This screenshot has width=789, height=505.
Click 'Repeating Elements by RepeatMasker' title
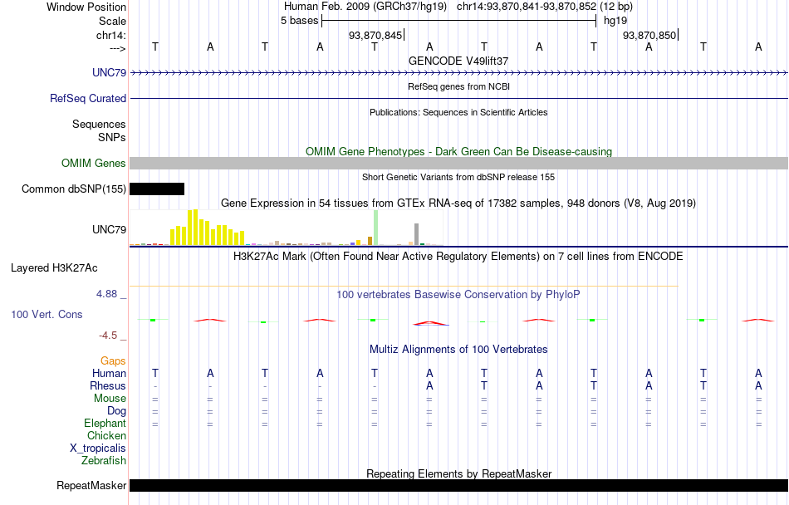tap(459, 473)
